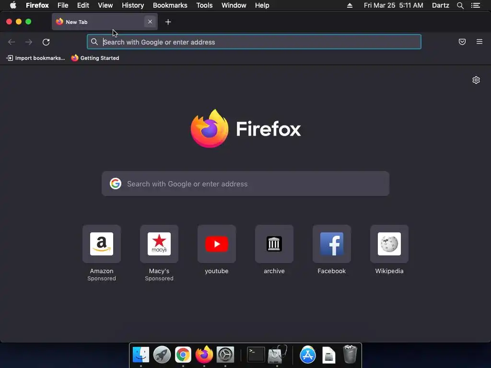
Task: Open the View menu
Action: [x=105, y=5]
